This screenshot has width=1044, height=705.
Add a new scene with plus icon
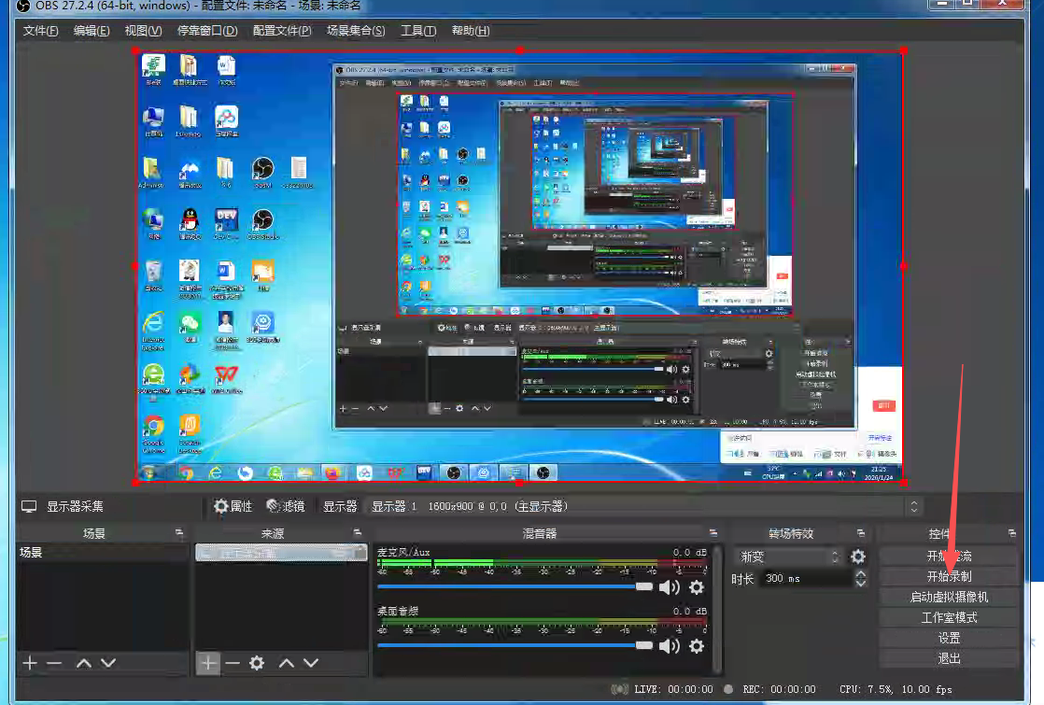tap(30, 663)
